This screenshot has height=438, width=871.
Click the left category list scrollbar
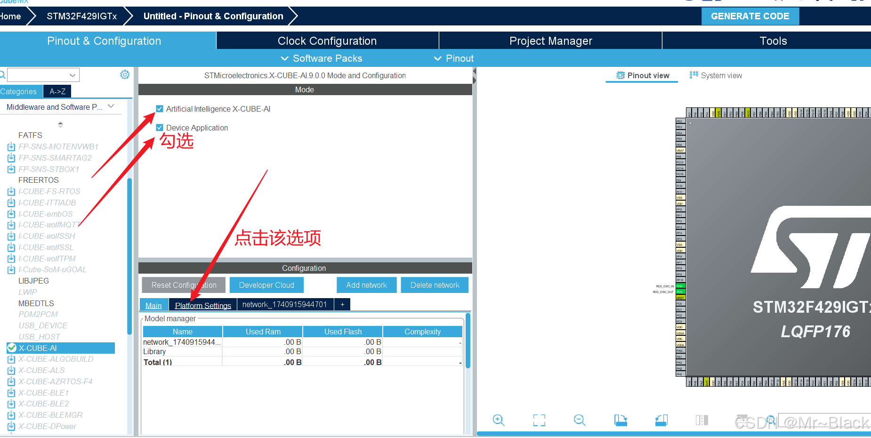tap(129, 257)
